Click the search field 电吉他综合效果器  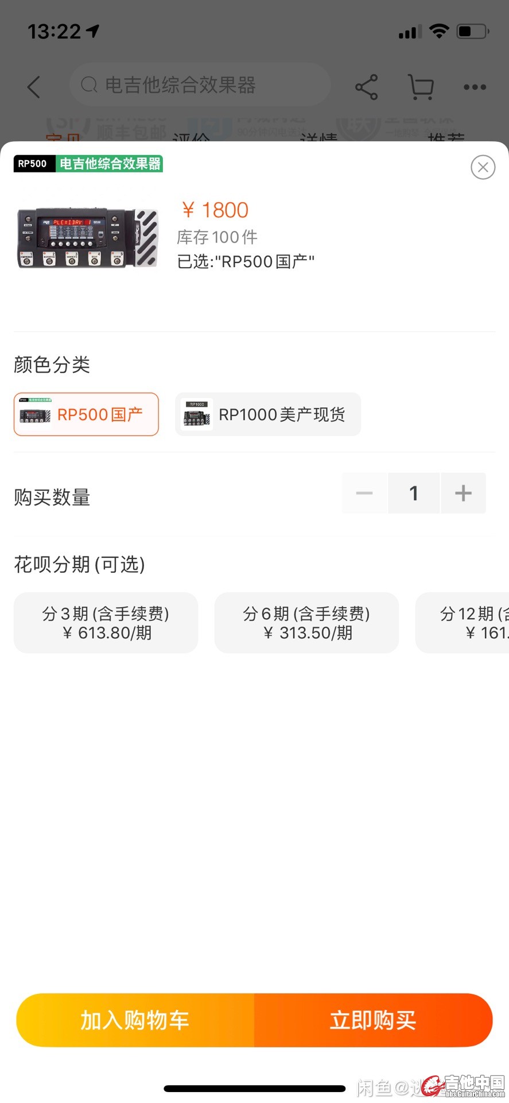click(x=201, y=85)
